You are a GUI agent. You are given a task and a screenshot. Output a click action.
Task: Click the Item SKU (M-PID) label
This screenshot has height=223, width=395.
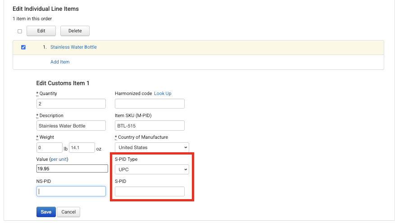click(x=133, y=115)
